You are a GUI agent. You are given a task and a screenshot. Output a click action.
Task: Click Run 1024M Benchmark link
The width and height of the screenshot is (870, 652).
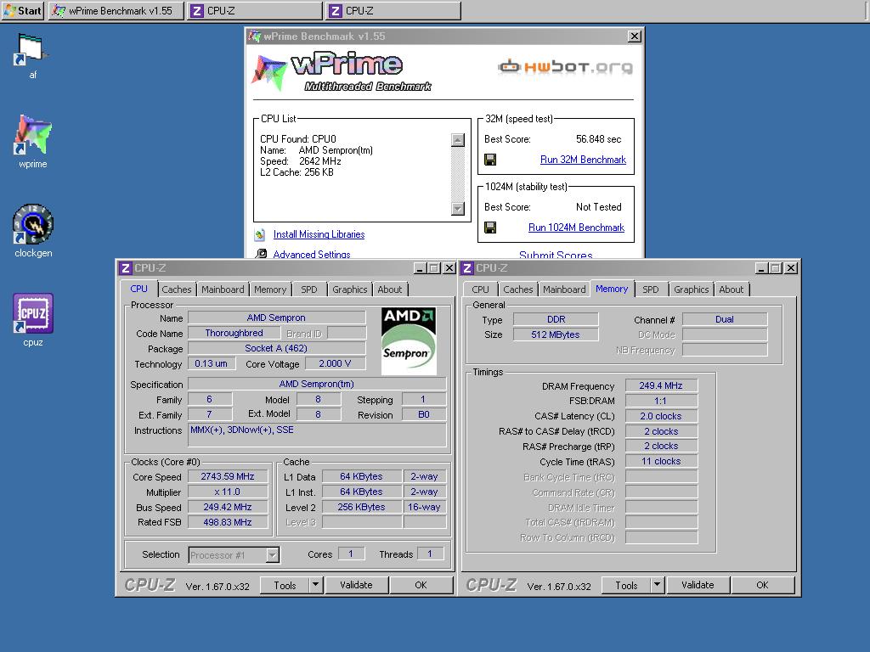pos(577,228)
